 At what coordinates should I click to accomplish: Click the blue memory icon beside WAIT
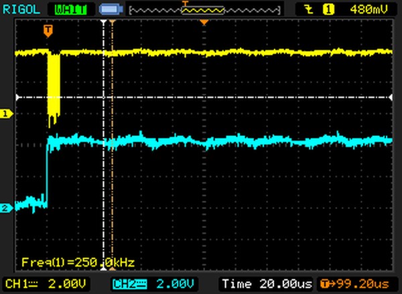click(109, 9)
